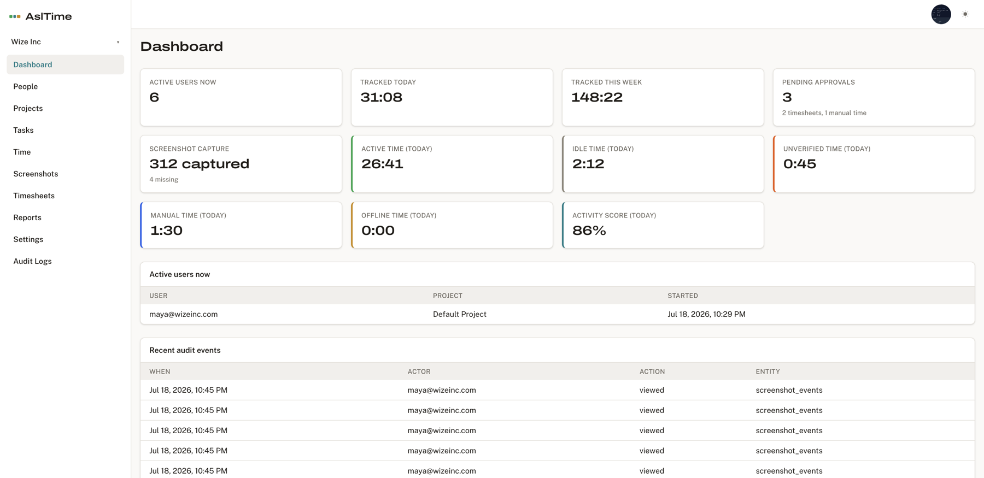Navigate to Time in sidebar

(x=65, y=152)
